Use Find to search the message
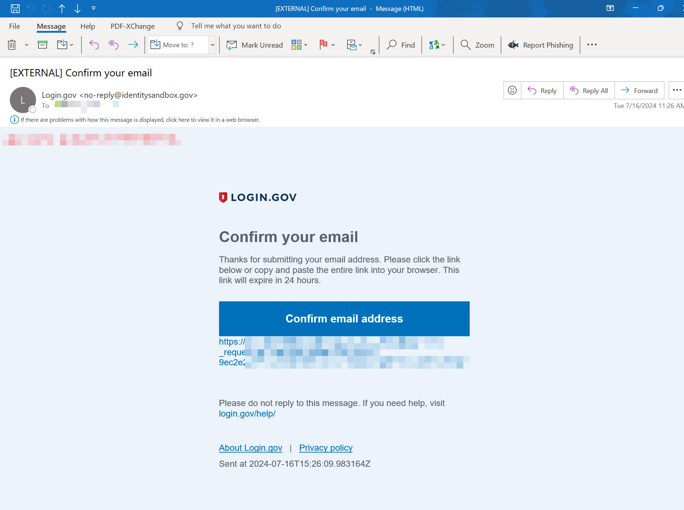The height and width of the screenshot is (510, 684). [x=401, y=45]
